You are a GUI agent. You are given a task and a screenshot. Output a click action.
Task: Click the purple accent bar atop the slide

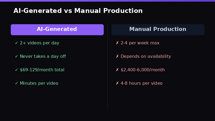[x=107, y=1]
